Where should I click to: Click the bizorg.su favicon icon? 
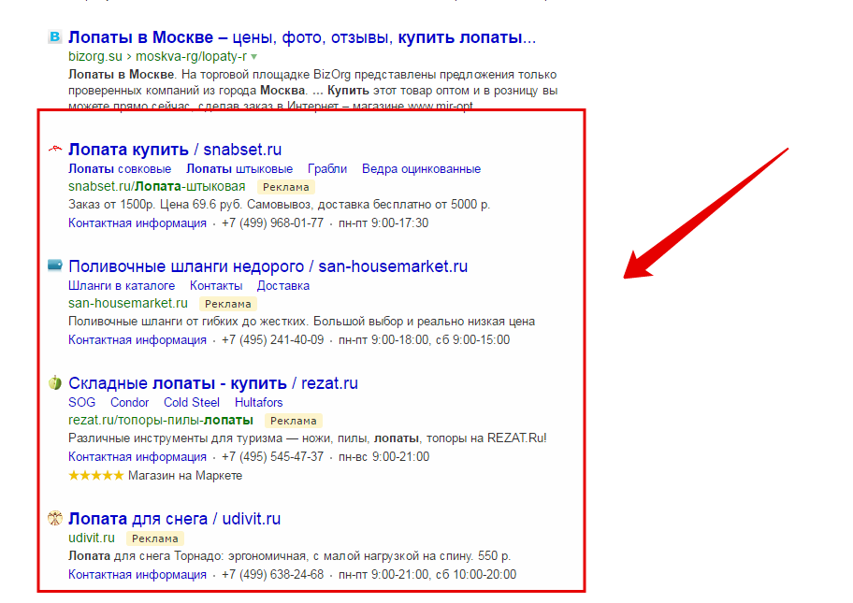coord(55,36)
